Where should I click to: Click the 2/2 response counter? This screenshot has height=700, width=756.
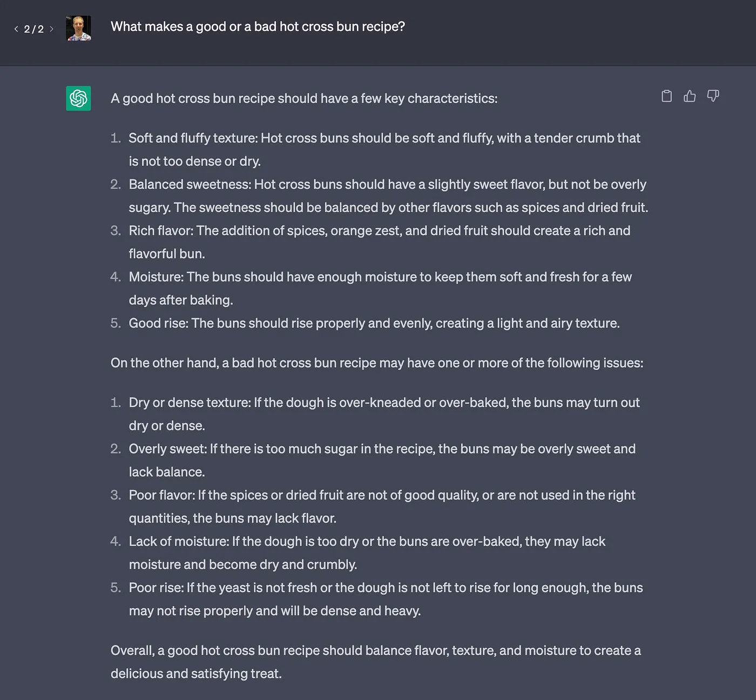pyautogui.click(x=33, y=29)
